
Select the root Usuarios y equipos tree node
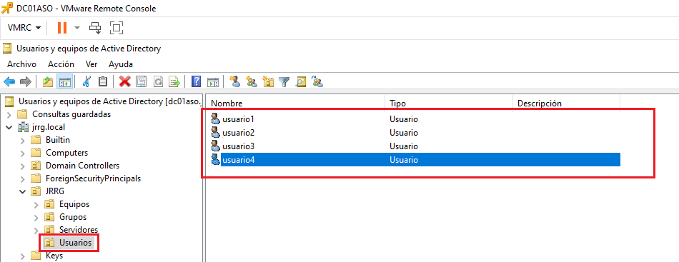click(x=110, y=101)
